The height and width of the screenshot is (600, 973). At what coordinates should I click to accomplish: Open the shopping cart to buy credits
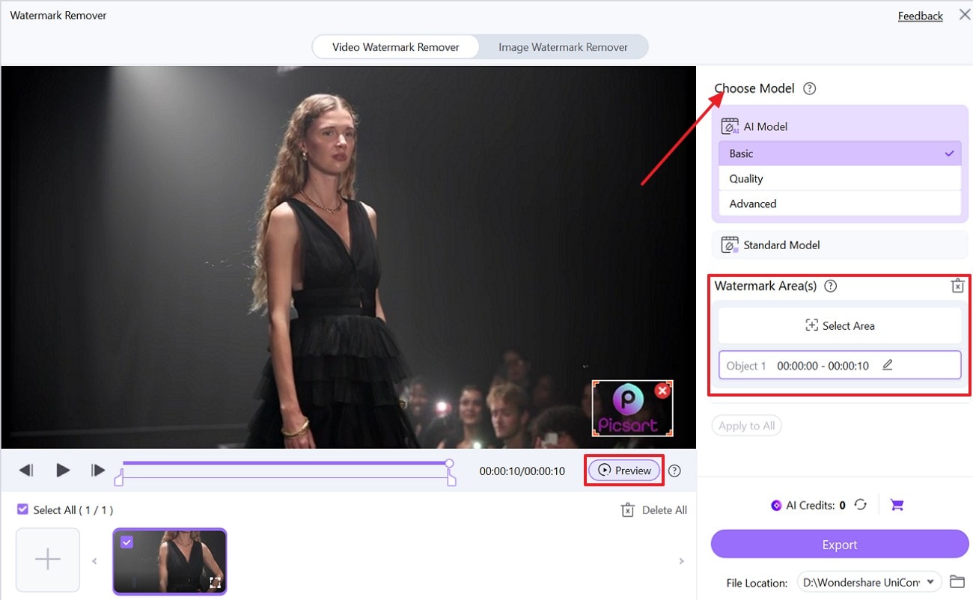(x=897, y=505)
